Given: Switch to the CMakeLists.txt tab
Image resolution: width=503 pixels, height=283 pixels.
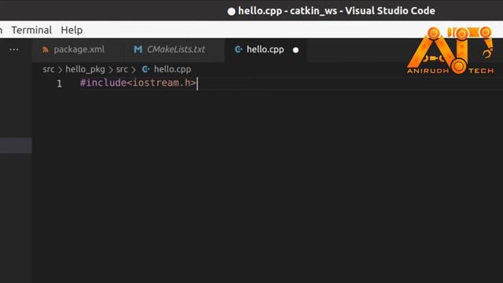Looking at the screenshot, I should [176, 50].
